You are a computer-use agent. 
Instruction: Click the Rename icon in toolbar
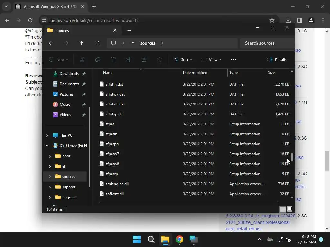point(128,59)
